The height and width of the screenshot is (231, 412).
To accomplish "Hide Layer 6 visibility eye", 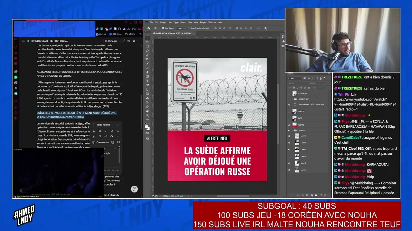I will pyautogui.click(x=289, y=143).
